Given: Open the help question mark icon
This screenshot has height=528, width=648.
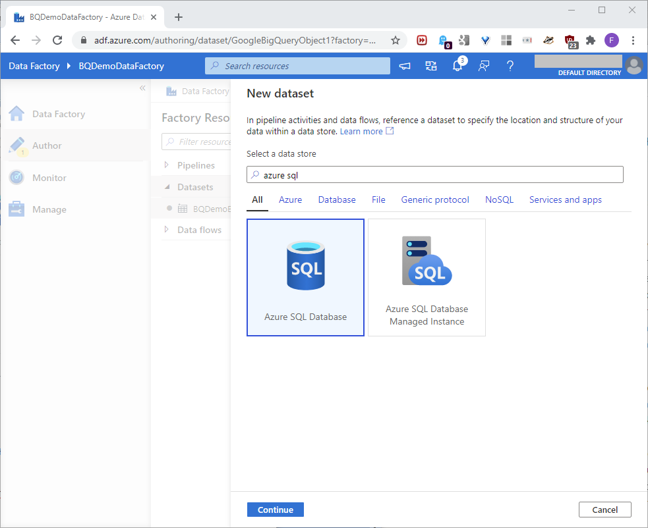Looking at the screenshot, I should point(510,66).
